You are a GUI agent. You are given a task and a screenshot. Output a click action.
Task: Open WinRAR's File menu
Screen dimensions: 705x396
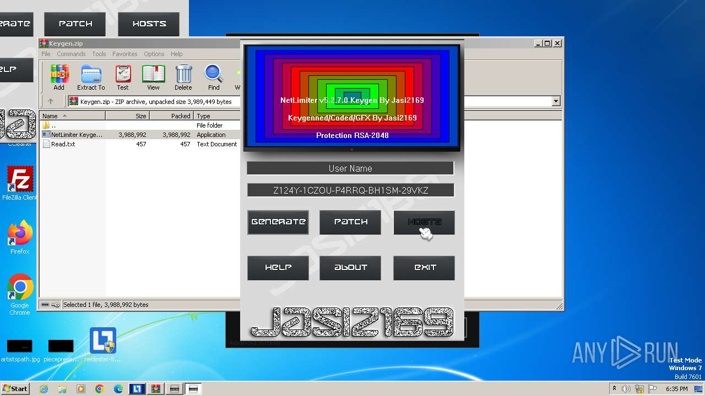click(46, 54)
